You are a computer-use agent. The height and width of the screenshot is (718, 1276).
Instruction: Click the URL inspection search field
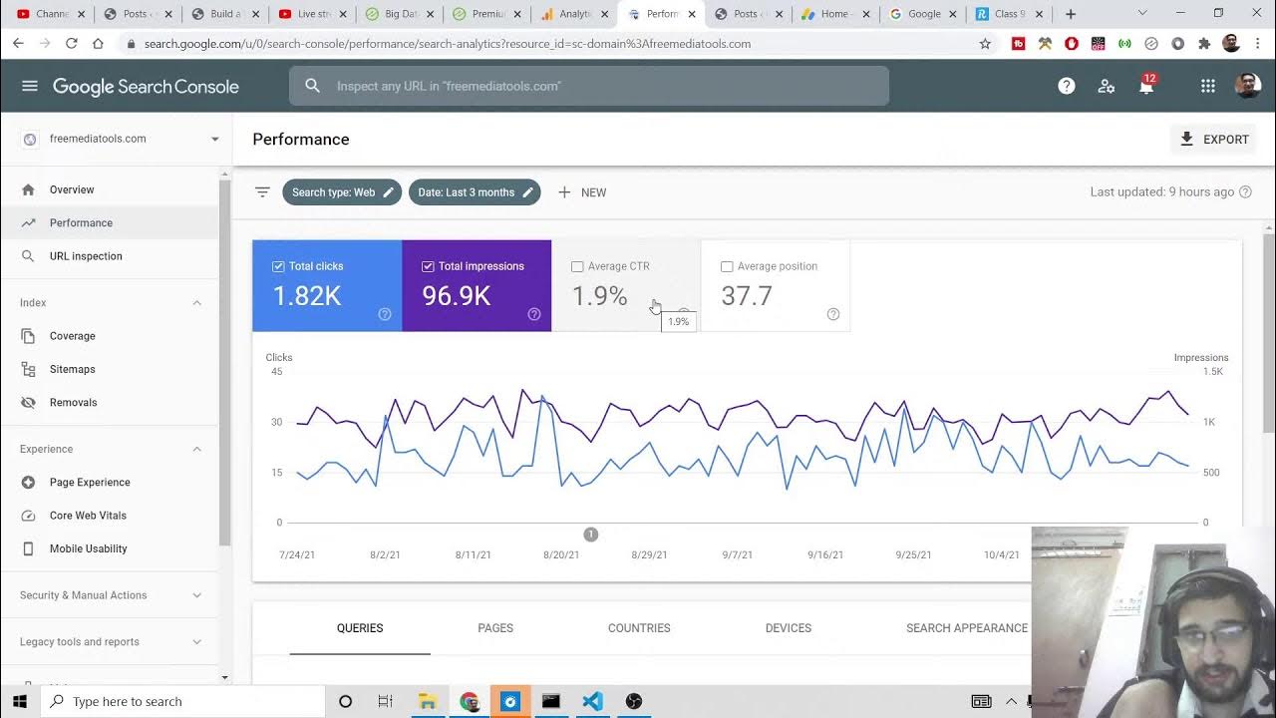tap(598, 86)
